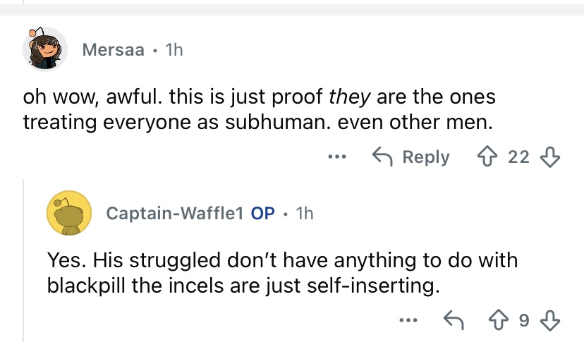584x342 pixels.
Task: Click the 1h timestamp on Mersaa's comment
Action: tap(173, 50)
